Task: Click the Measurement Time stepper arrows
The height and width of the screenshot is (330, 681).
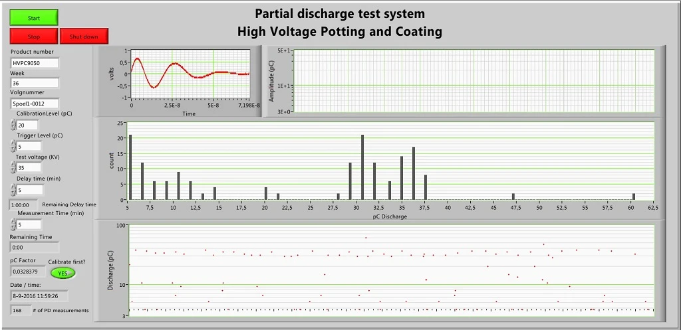Action: point(13,224)
